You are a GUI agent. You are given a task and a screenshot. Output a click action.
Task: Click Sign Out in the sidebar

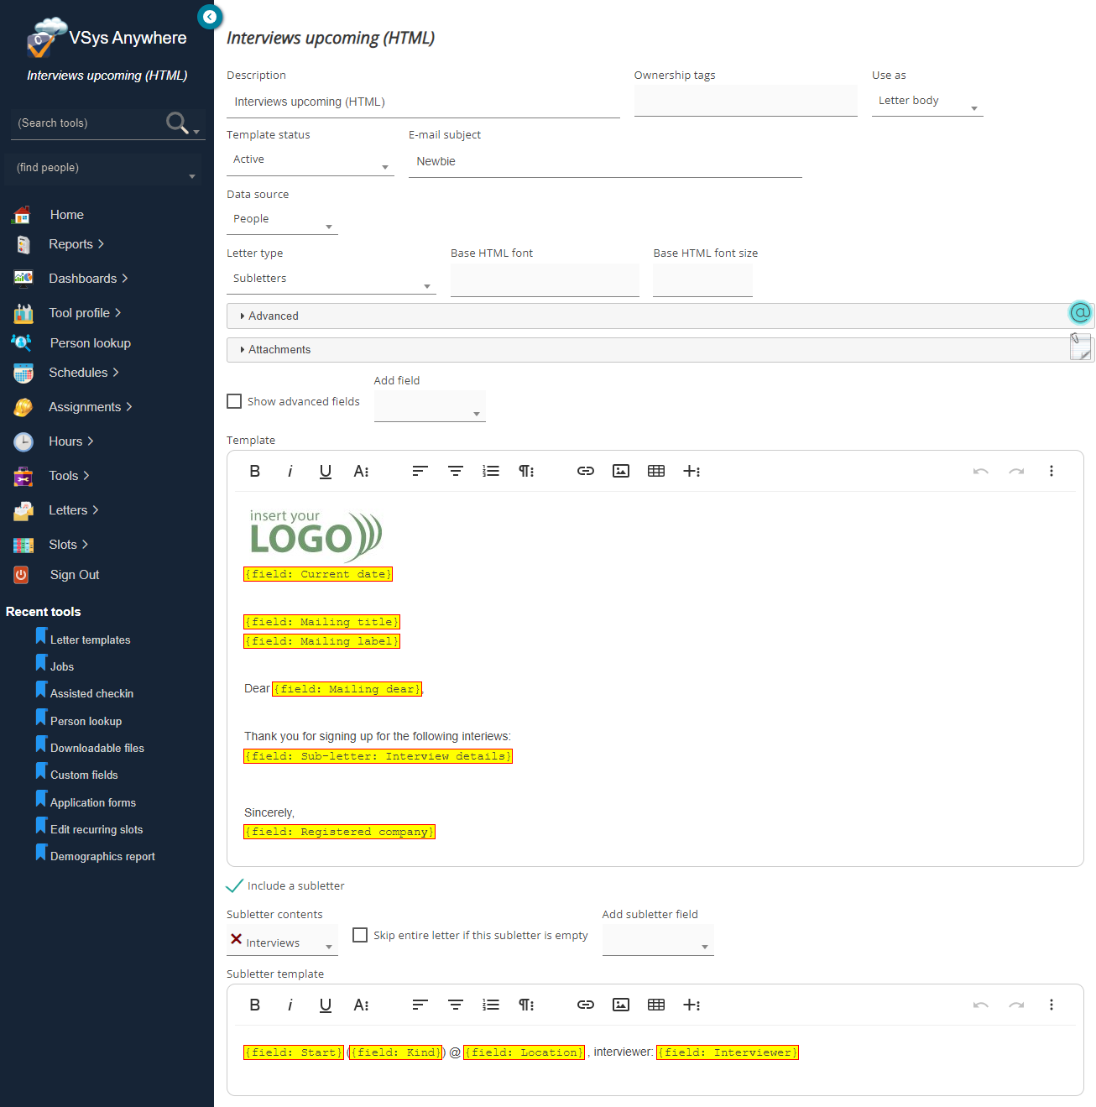click(75, 575)
